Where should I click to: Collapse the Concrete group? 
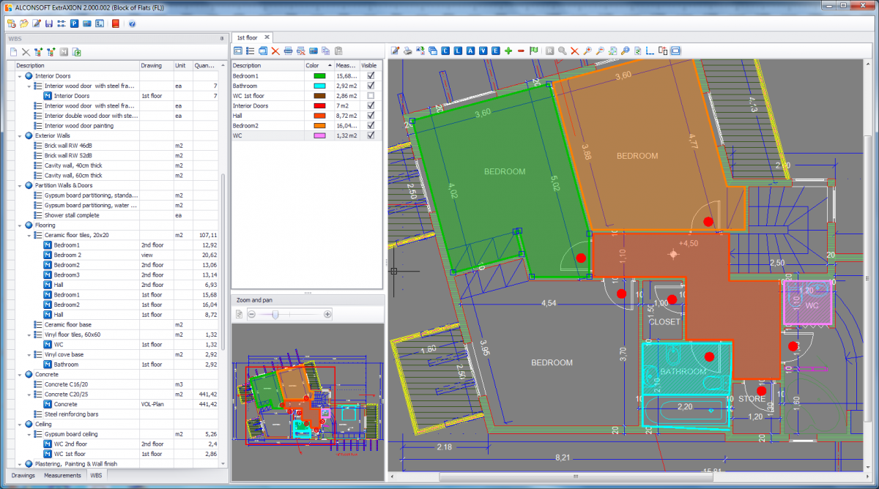[x=19, y=374]
